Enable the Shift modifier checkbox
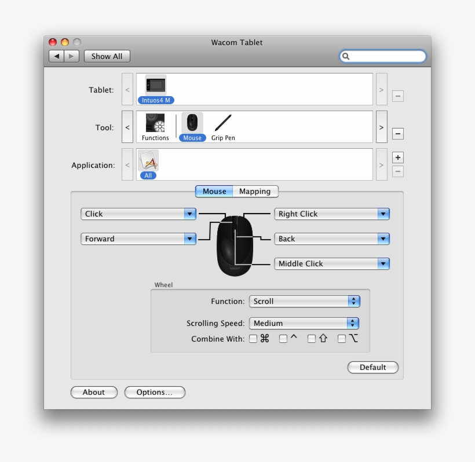This screenshot has width=475, height=462. point(312,339)
